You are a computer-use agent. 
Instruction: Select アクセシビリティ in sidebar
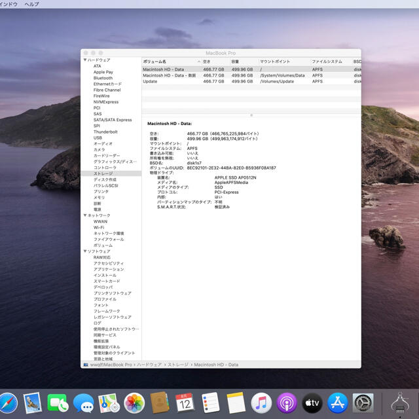(x=109, y=263)
